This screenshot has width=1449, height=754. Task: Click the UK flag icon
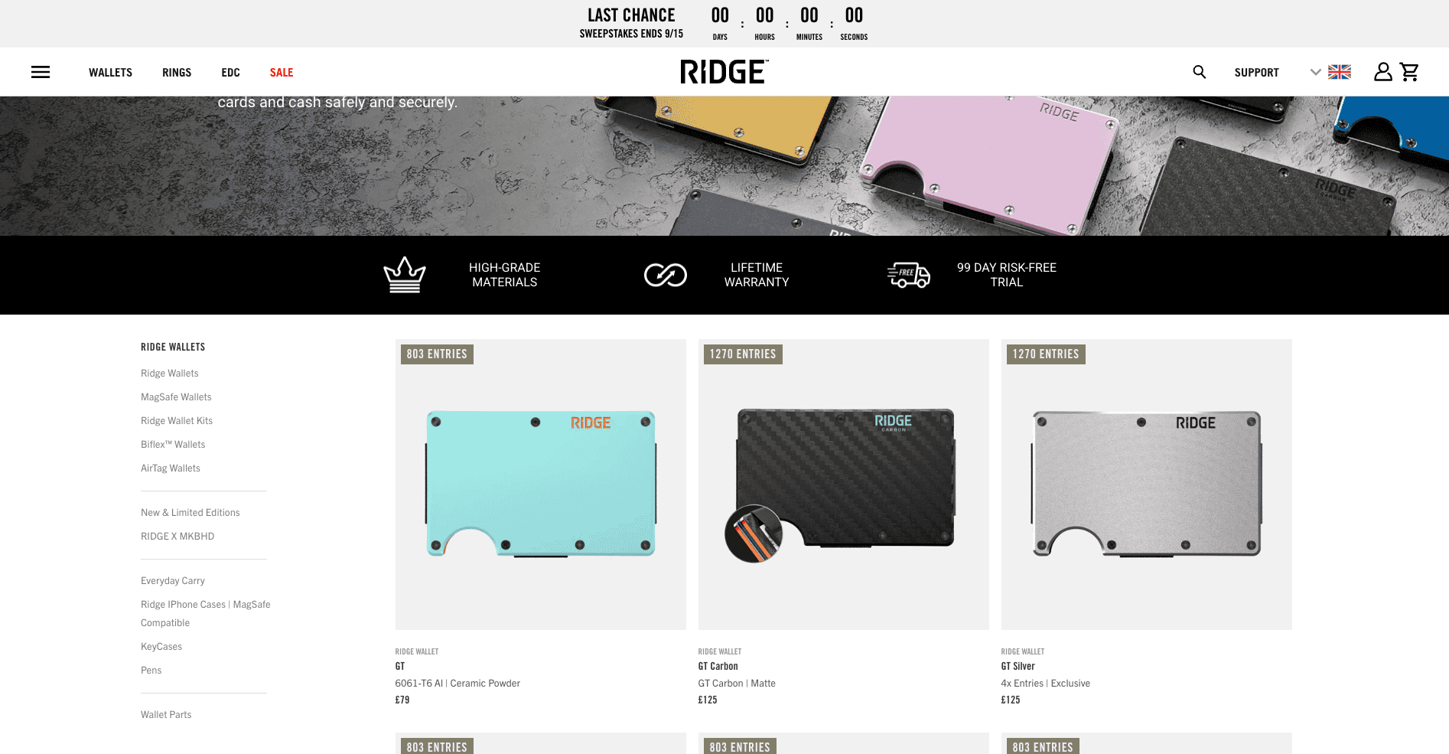[1340, 72]
